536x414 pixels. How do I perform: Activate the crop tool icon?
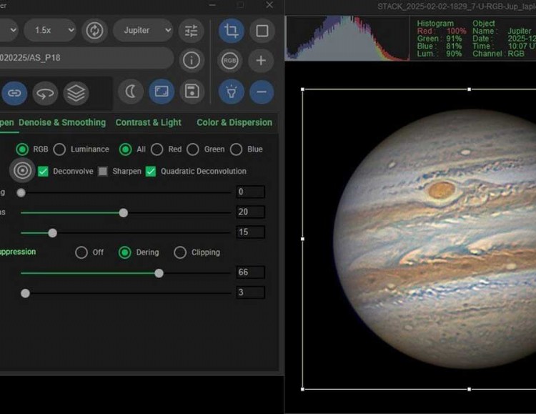231,31
